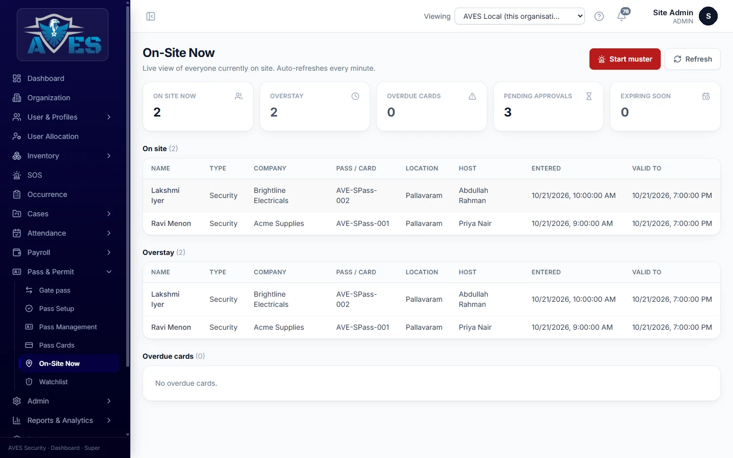Click the Pending Approvals card
This screenshot has height=458, width=733.
click(x=548, y=106)
